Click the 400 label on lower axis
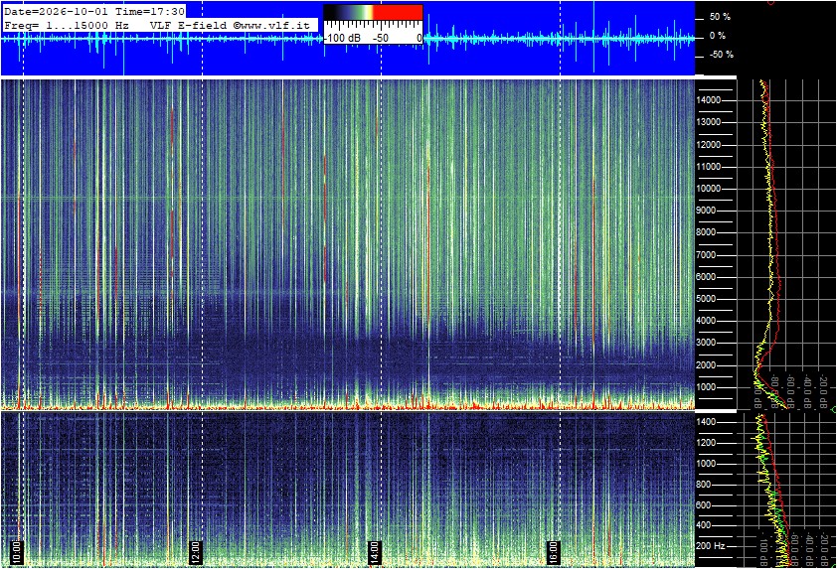 (704, 525)
